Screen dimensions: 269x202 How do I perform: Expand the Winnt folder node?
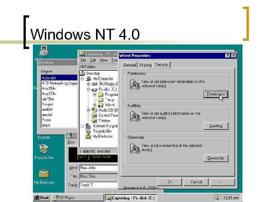pos(95,105)
